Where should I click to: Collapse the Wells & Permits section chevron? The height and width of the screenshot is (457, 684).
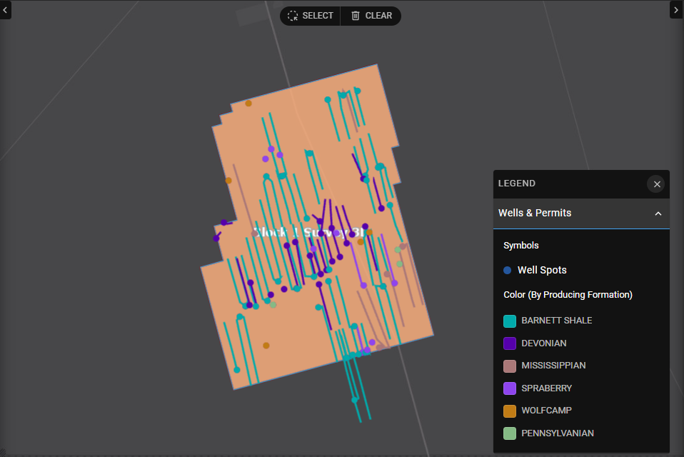[x=658, y=214]
